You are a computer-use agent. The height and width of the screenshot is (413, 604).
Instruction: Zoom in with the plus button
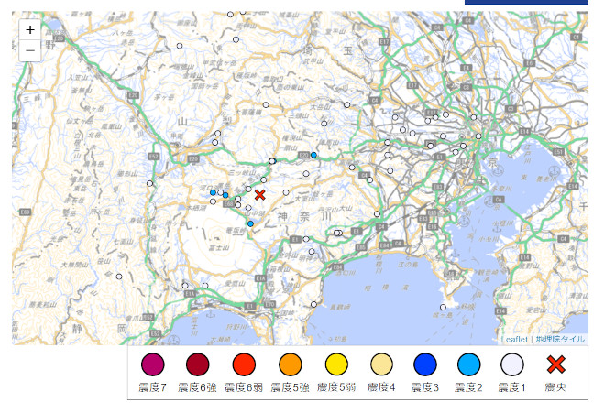30,29
